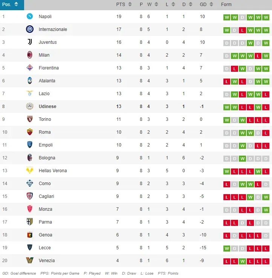Click the Internazionale club crest icon
Viewport: 272px width, 278px height.
[x=30, y=29]
